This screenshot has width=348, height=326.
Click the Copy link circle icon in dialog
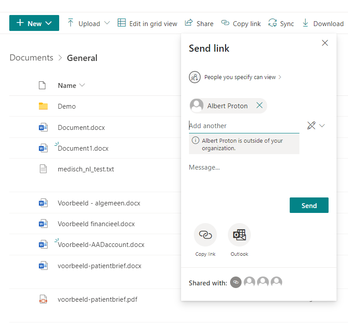(205, 235)
